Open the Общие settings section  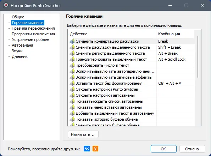pyautogui.click(x=18, y=17)
